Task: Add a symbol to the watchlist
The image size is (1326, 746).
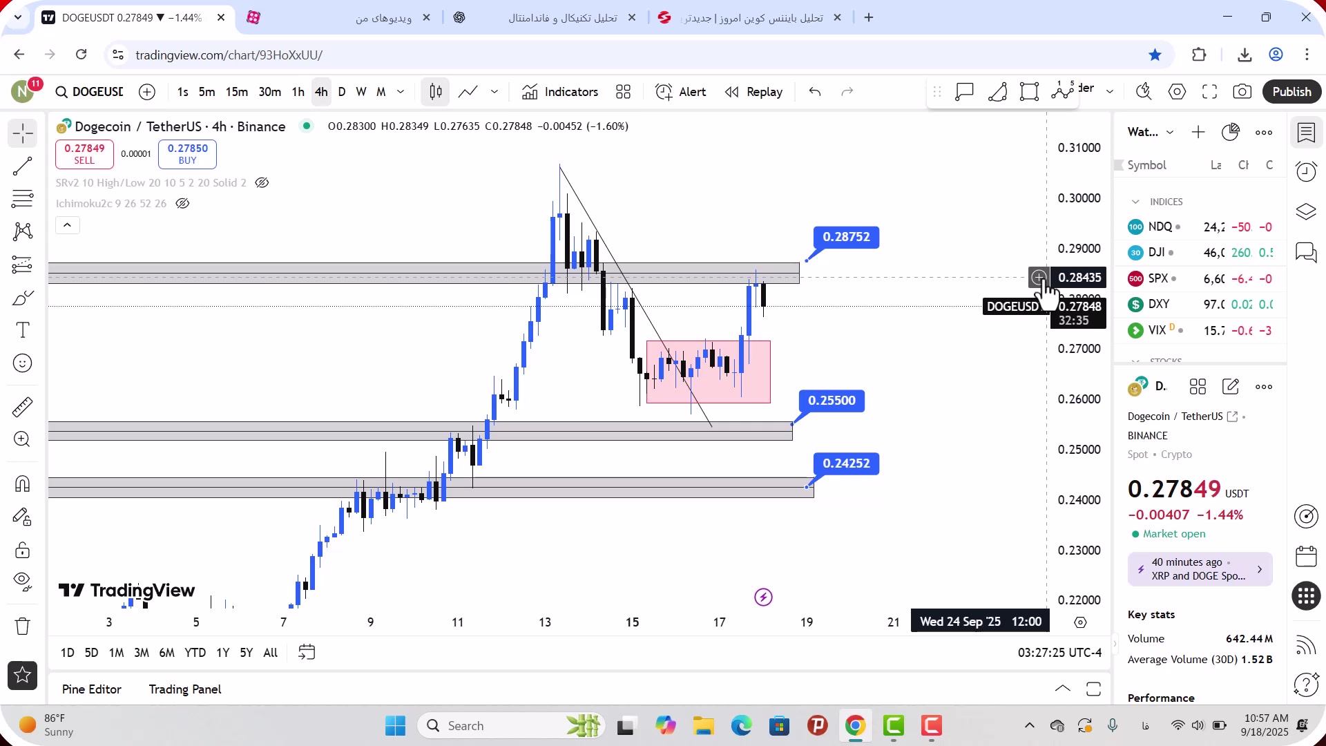Action: coord(1198,132)
